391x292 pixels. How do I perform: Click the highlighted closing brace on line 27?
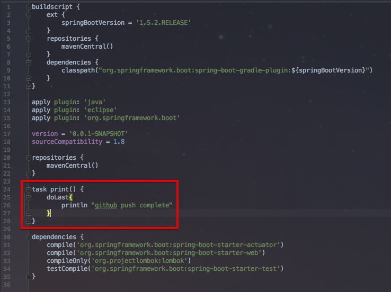click(x=48, y=213)
